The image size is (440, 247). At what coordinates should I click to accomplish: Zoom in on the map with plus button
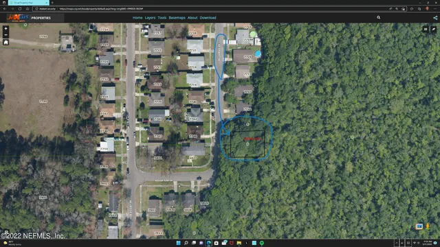6,29
